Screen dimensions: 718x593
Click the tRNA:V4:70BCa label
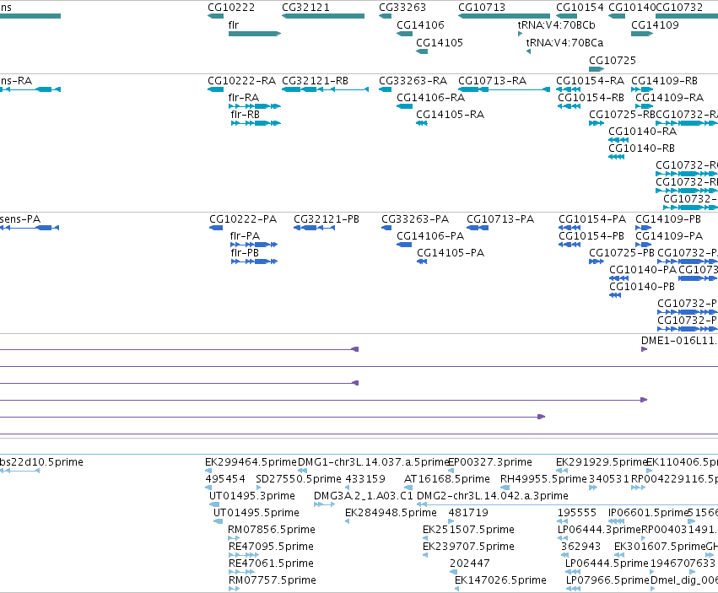pyautogui.click(x=564, y=43)
